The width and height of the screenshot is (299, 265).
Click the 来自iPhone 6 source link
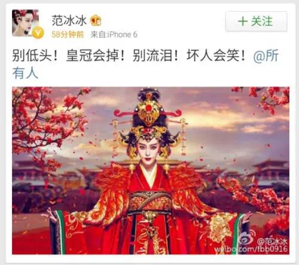(114, 35)
